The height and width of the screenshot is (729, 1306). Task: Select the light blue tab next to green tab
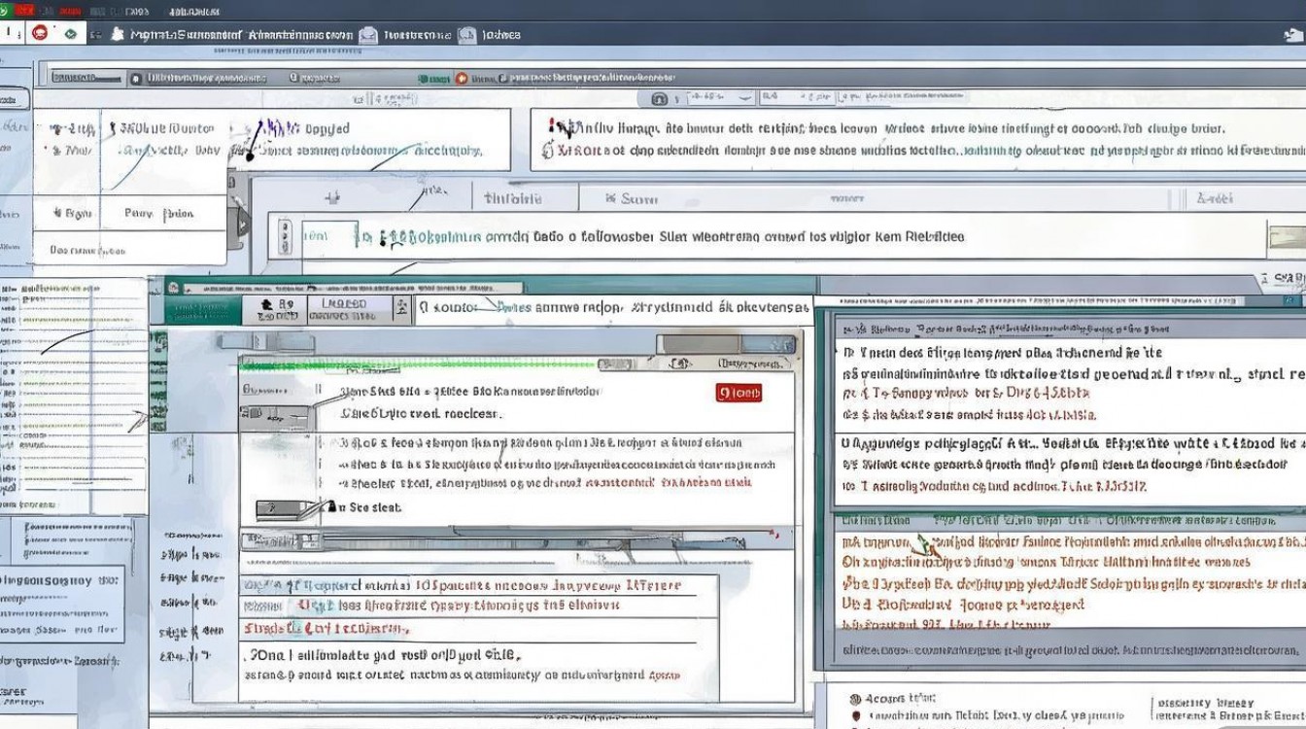348,309
